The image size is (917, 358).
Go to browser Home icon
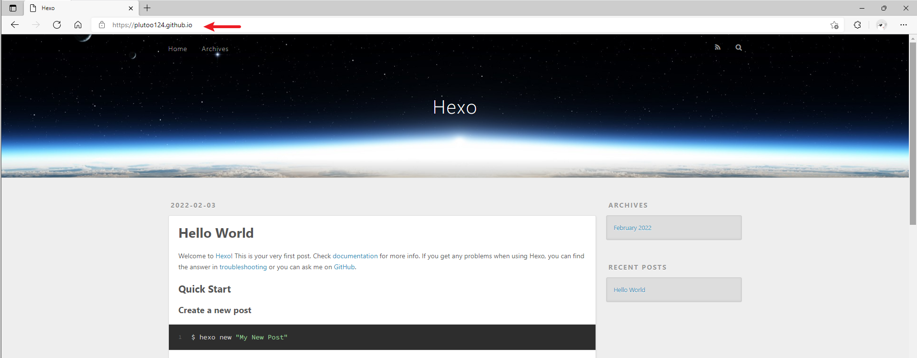point(78,25)
